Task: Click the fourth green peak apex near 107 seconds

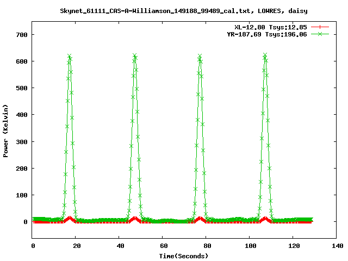Action: pyautogui.click(x=265, y=55)
